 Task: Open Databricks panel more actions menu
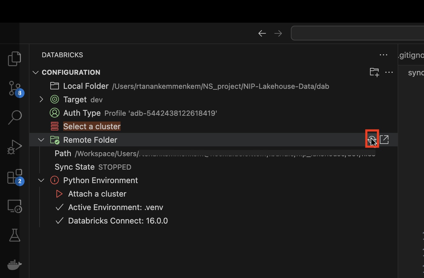384,55
